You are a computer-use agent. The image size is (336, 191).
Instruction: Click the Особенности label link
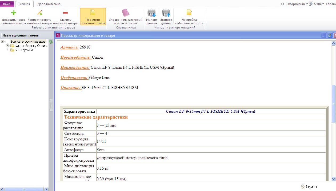coord(74,78)
